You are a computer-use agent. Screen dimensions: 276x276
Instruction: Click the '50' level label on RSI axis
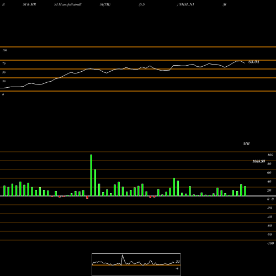4,72
